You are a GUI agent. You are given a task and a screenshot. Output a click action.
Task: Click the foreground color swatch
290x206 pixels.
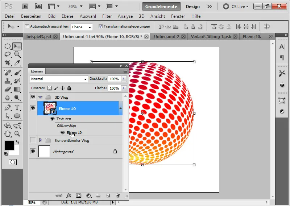click(x=9, y=145)
